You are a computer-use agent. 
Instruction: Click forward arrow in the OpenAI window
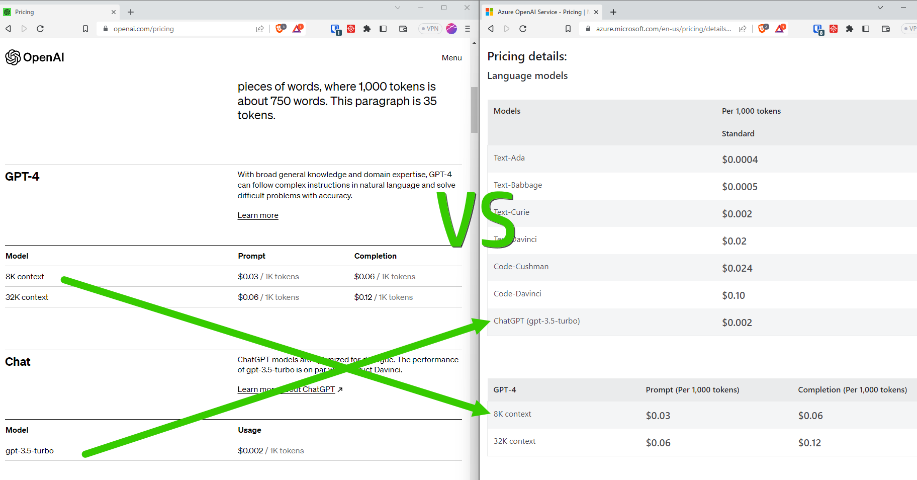pyautogui.click(x=24, y=29)
